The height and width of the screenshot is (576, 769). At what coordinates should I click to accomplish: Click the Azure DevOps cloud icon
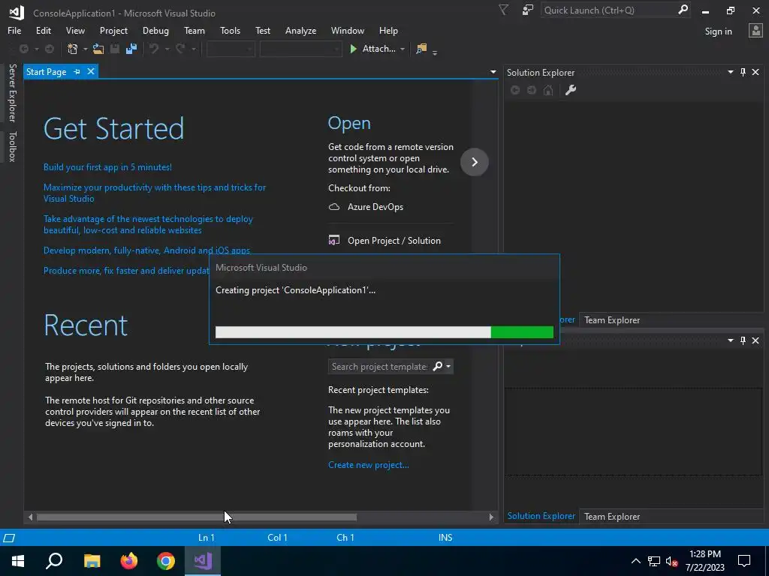[x=334, y=207]
